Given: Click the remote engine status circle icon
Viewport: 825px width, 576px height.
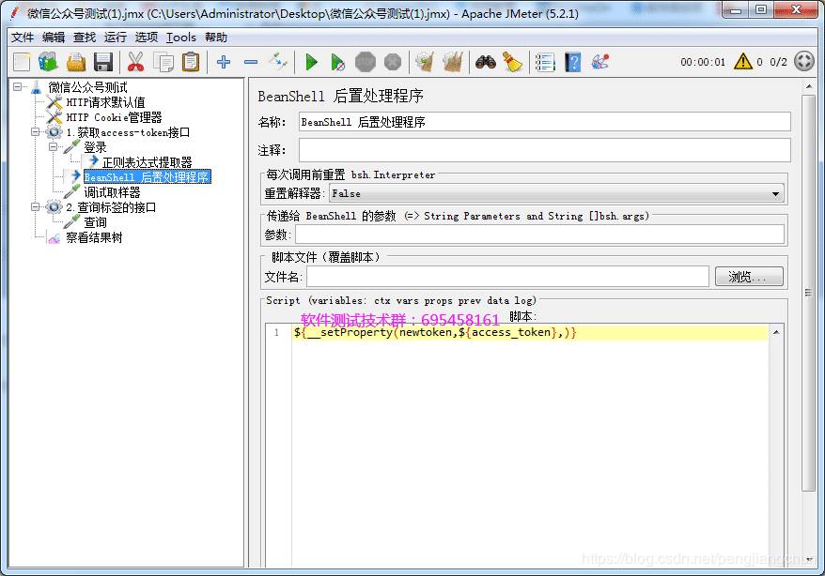Looking at the screenshot, I should [x=804, y=61].
